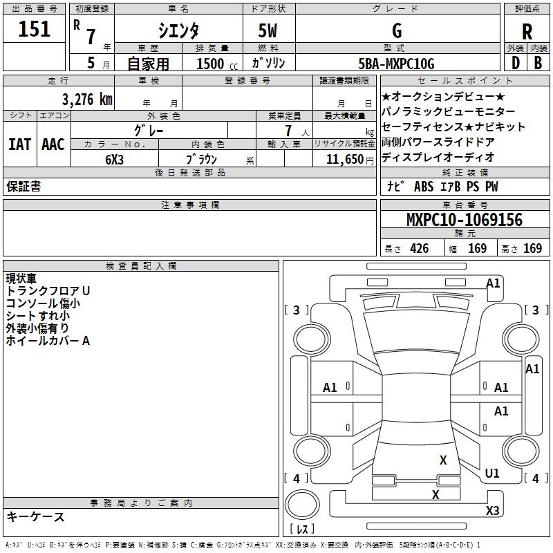Screen dimensions: 553x553
Task: Select the mileage value 3,276 km
Action: (x=88, y=100)
